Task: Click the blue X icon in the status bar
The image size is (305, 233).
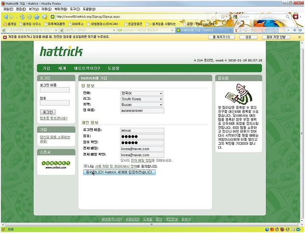Action: [x=298, y=230]
